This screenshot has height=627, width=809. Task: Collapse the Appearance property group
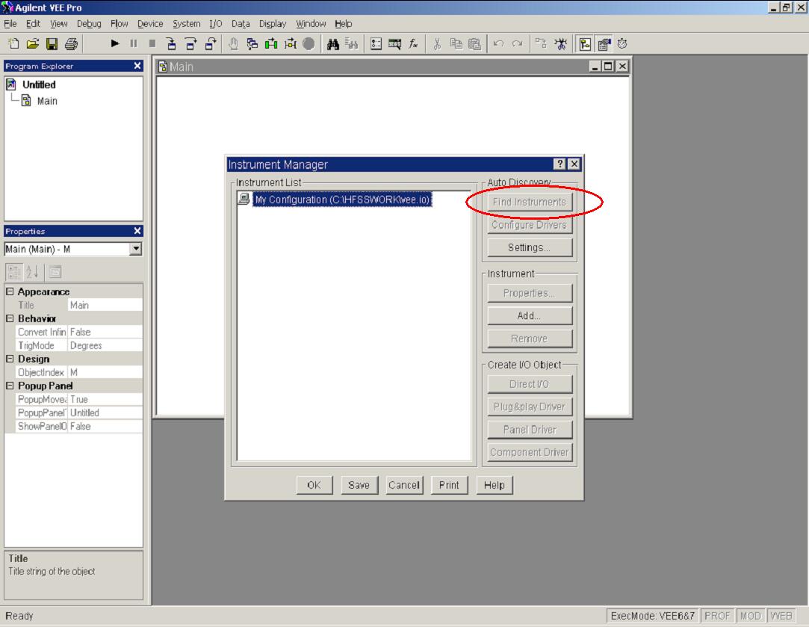click(10, 292)
